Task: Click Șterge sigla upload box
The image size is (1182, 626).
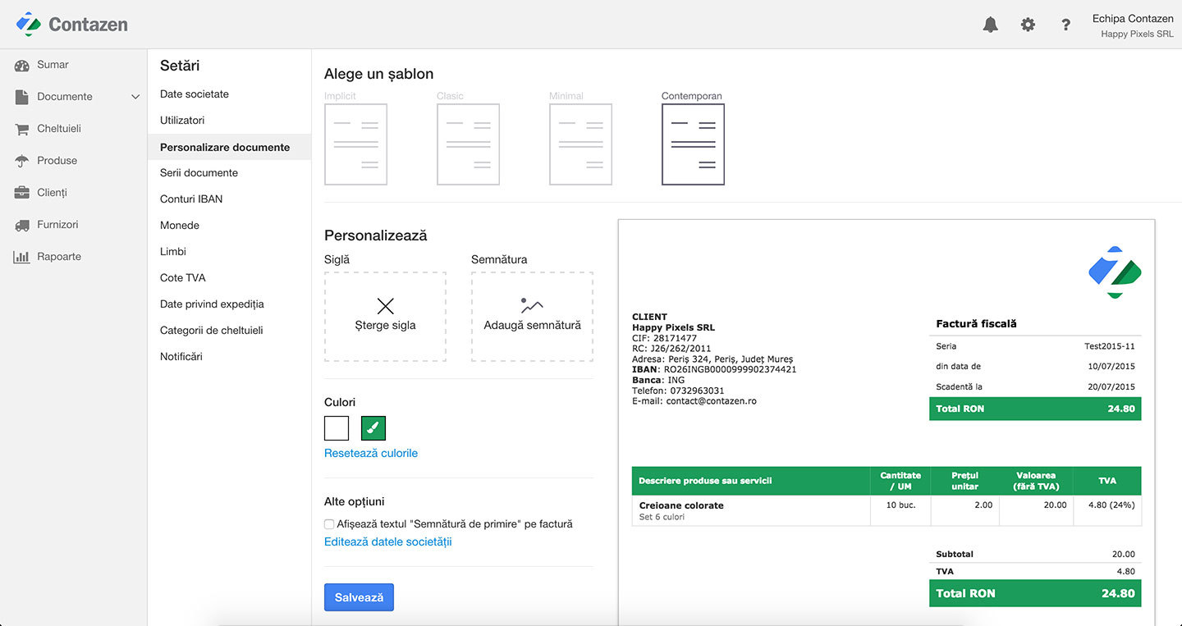Action: 385,317
